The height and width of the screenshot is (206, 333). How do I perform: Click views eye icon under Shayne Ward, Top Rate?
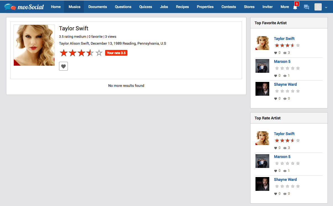click(285, 194)
